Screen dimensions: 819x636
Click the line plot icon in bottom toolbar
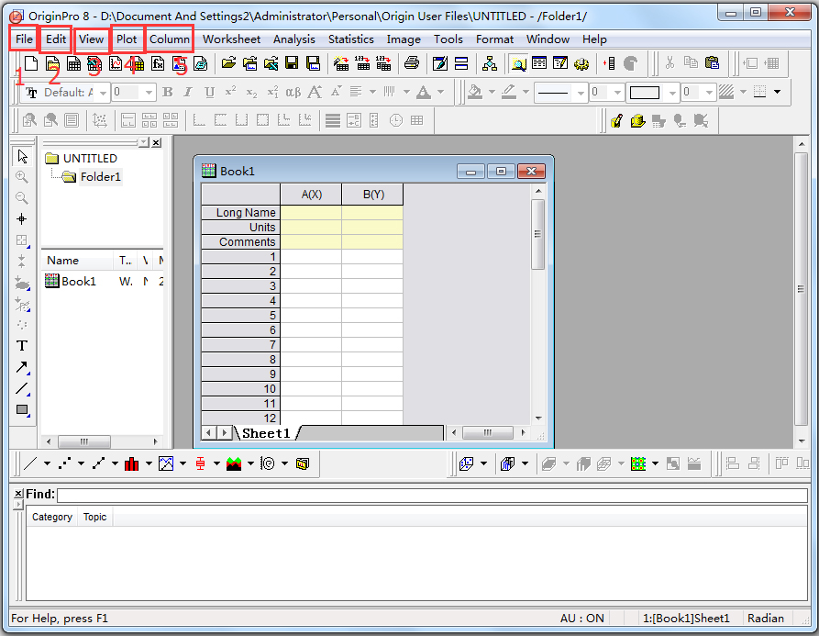point(30,463)
